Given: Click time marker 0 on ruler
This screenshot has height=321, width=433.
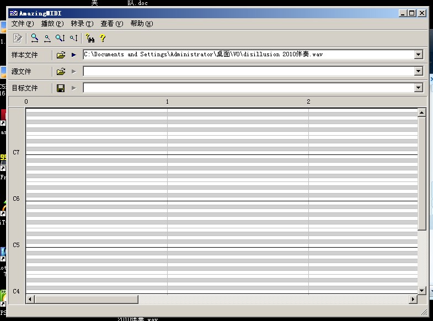Looking at the screenshot, I should pyautogui.click(x=26, y=101).
